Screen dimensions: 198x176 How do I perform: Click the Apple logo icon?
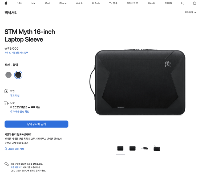(x=6, y=3)
